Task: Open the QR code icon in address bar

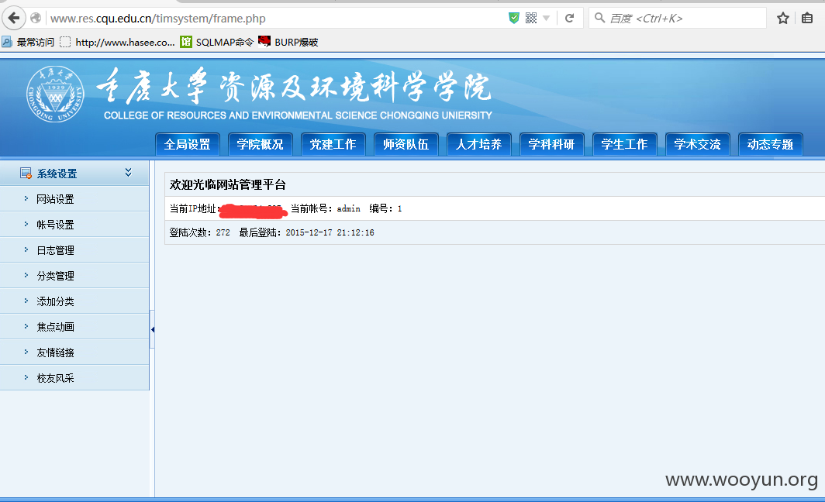Action: coord(531,18)
